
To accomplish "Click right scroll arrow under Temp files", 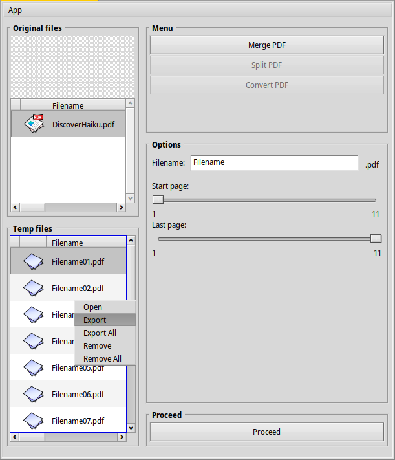I will [x=121, y=437].
